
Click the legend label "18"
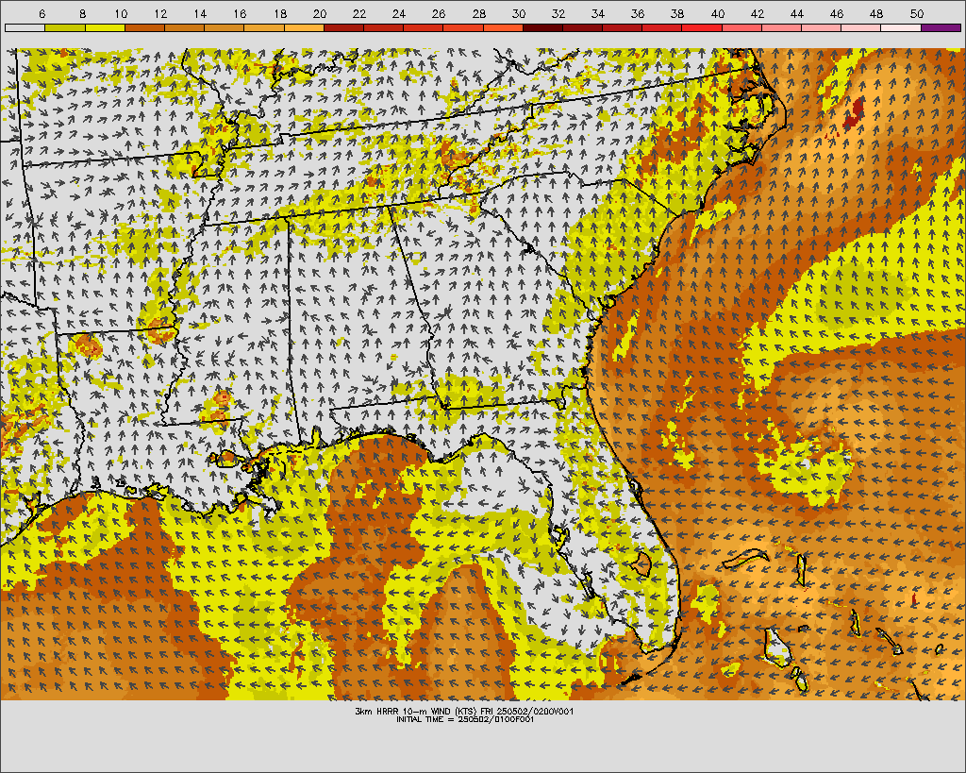click(x=279, y=13)
